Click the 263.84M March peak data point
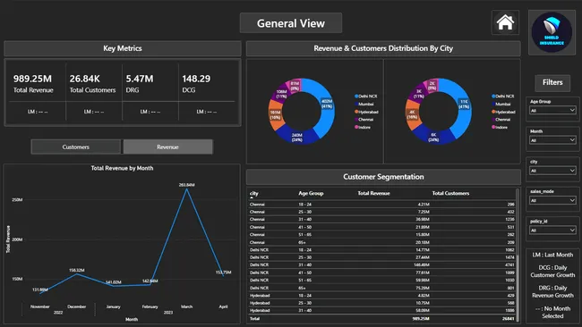The width and height of the screenshot is (582, 327). point(187,189)
